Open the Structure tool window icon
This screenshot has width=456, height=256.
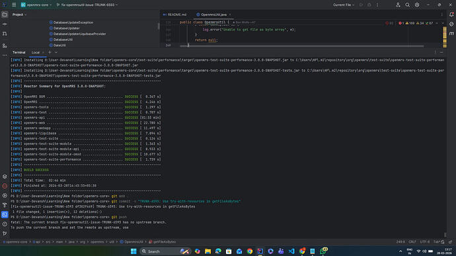click(x=5, y=46)
